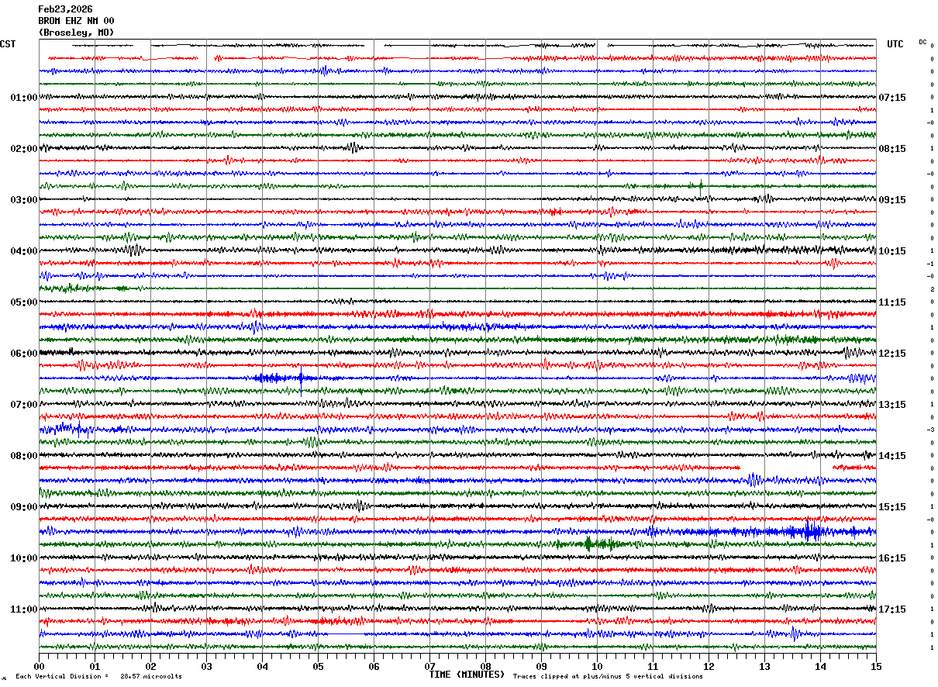Click the location label (Broseley, MO)
The image size is (938, 687).
tap(76, 33)
